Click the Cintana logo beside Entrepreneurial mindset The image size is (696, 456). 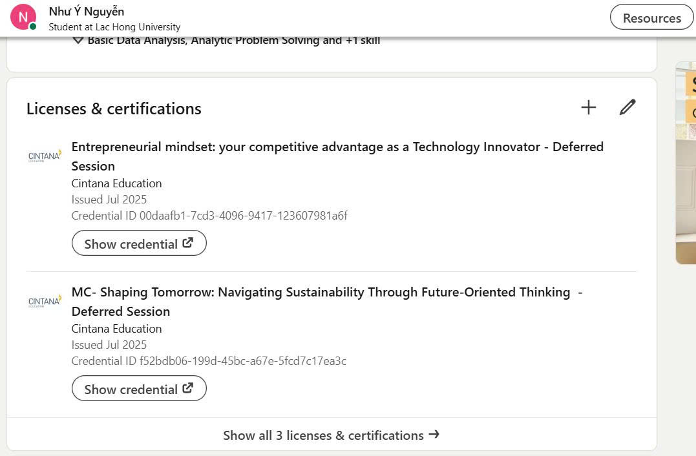point(45,156)
